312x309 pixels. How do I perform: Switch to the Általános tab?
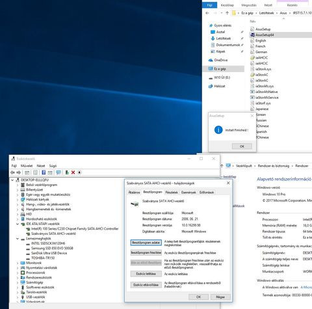134,193
